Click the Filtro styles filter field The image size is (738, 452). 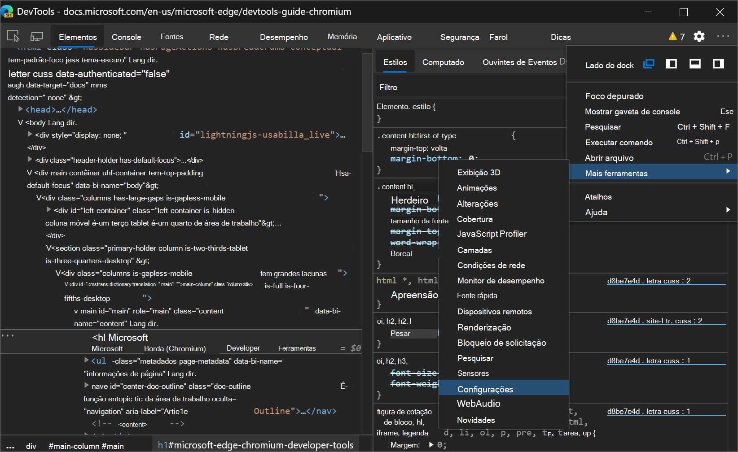click(470, 87)
